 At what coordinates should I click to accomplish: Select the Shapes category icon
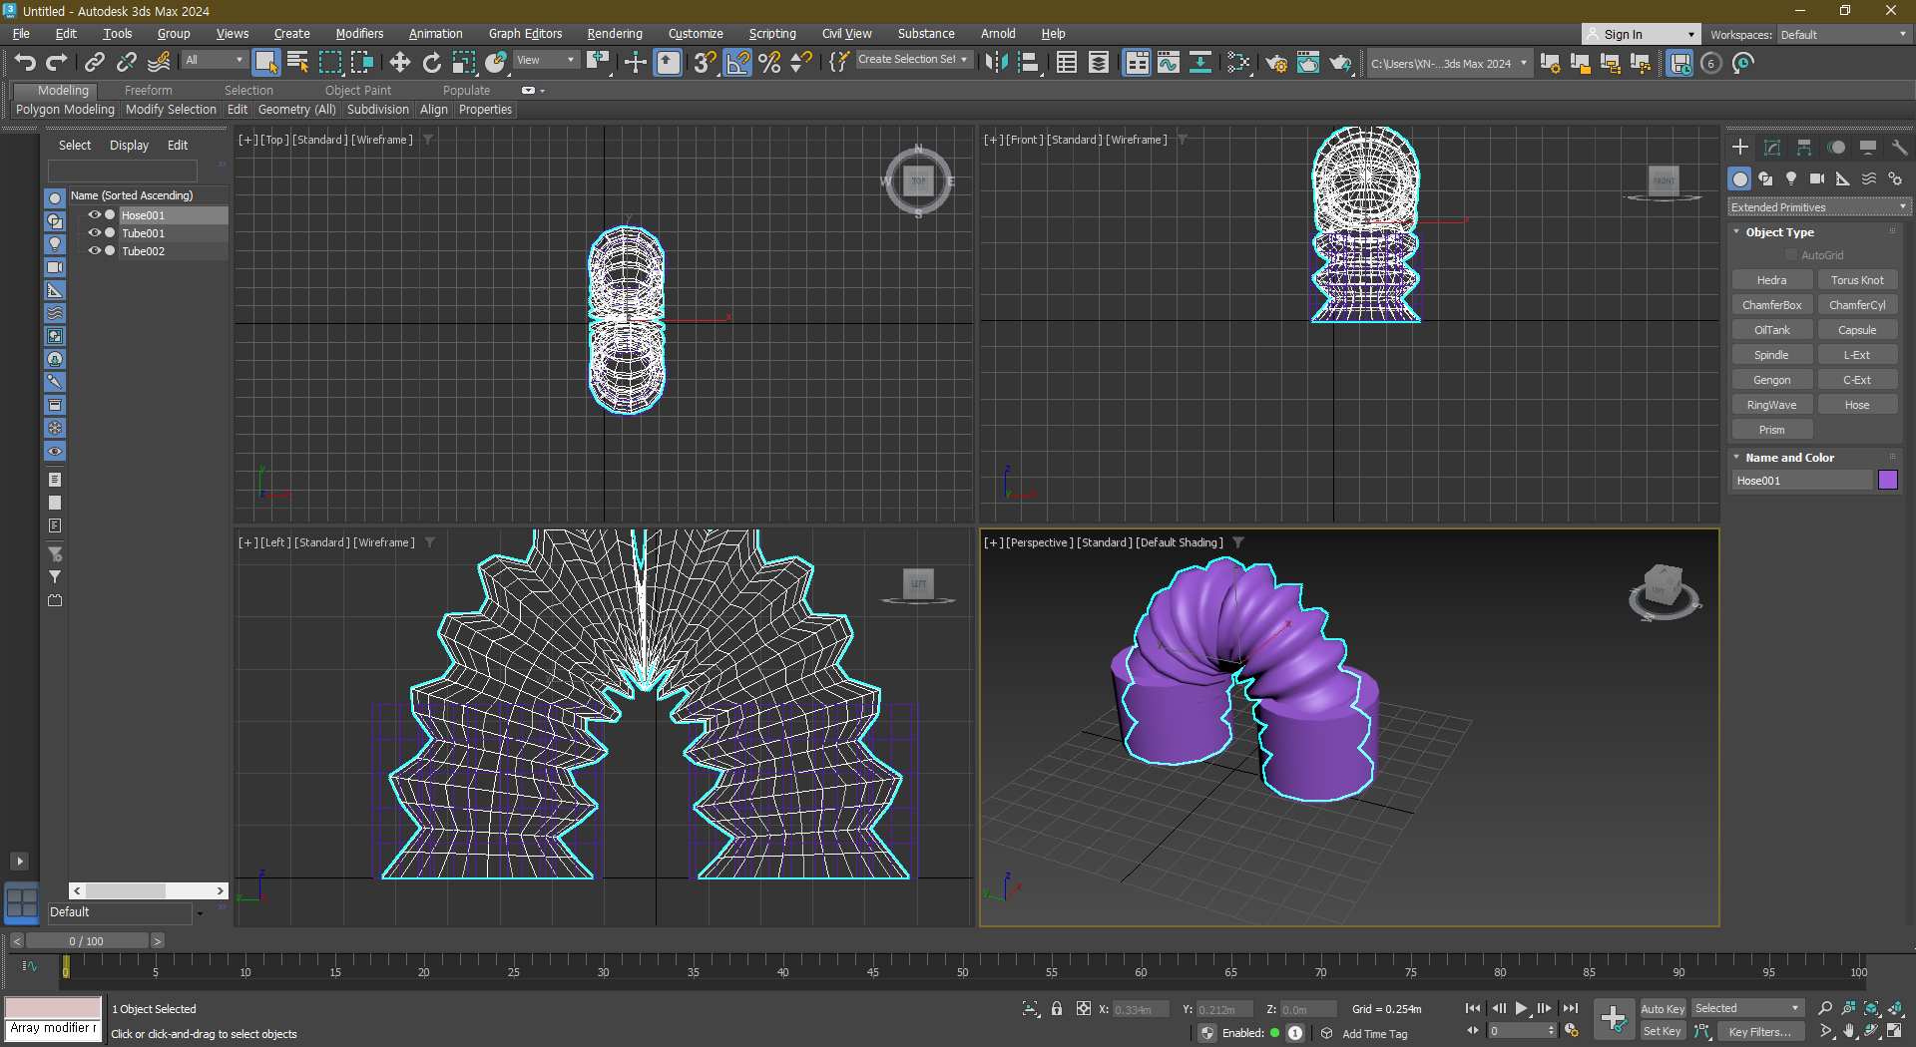[1765, 178]
